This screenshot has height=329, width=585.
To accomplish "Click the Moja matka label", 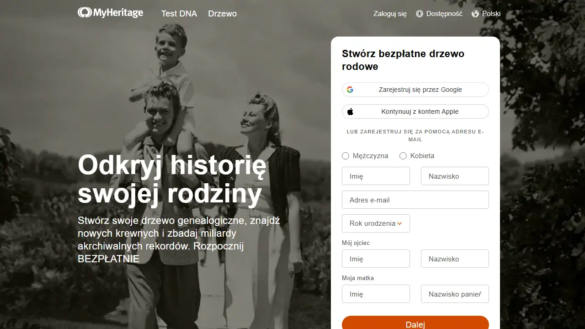I will (358, 278).
